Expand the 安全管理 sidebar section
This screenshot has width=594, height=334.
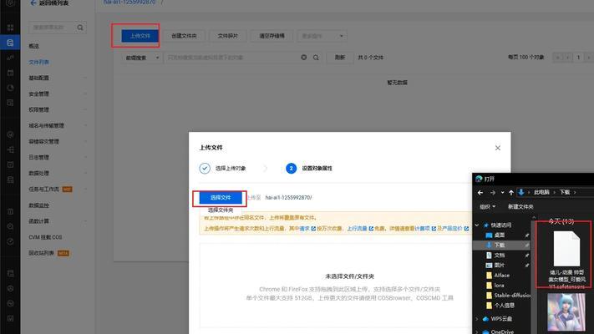[57, 94]
